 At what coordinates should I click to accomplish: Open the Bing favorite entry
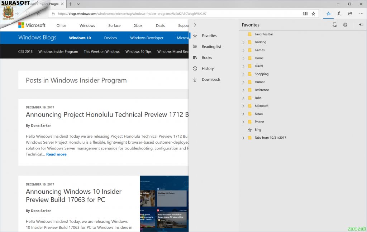258,129
